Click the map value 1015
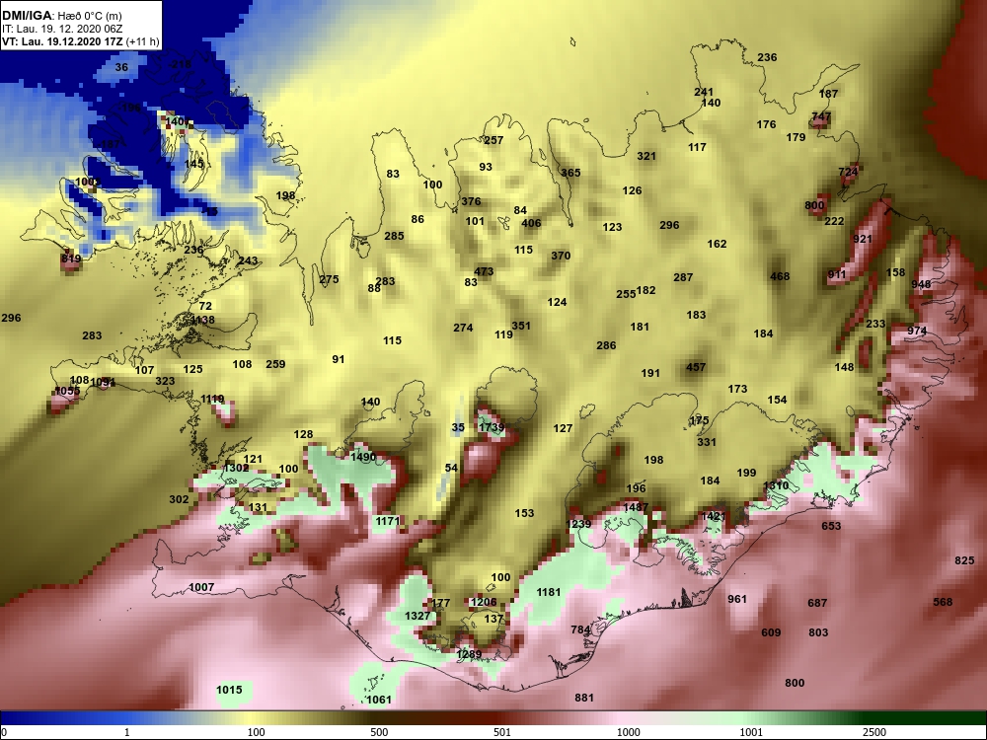Screen dimensions: 987x740 [229, 690]
